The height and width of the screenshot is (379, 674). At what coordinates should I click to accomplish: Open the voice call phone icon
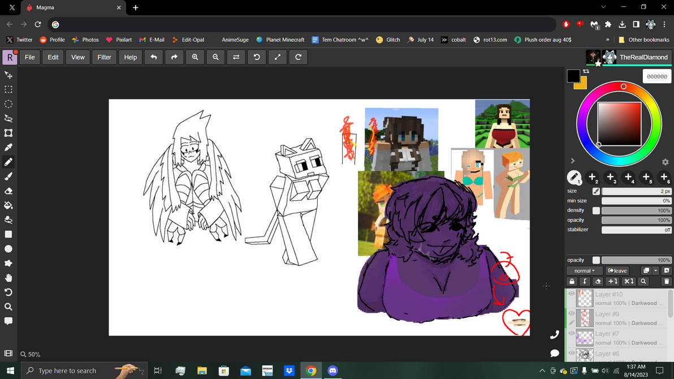[x=555, y=335]
